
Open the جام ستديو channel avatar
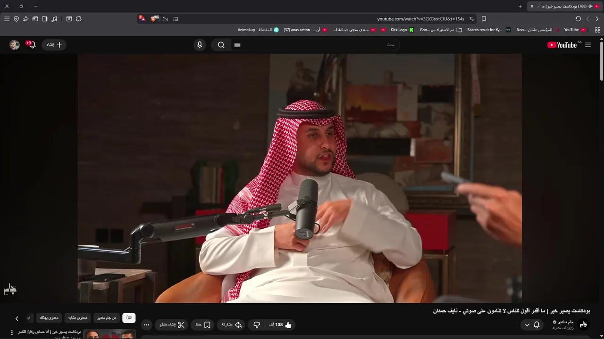tap(583, 325)
